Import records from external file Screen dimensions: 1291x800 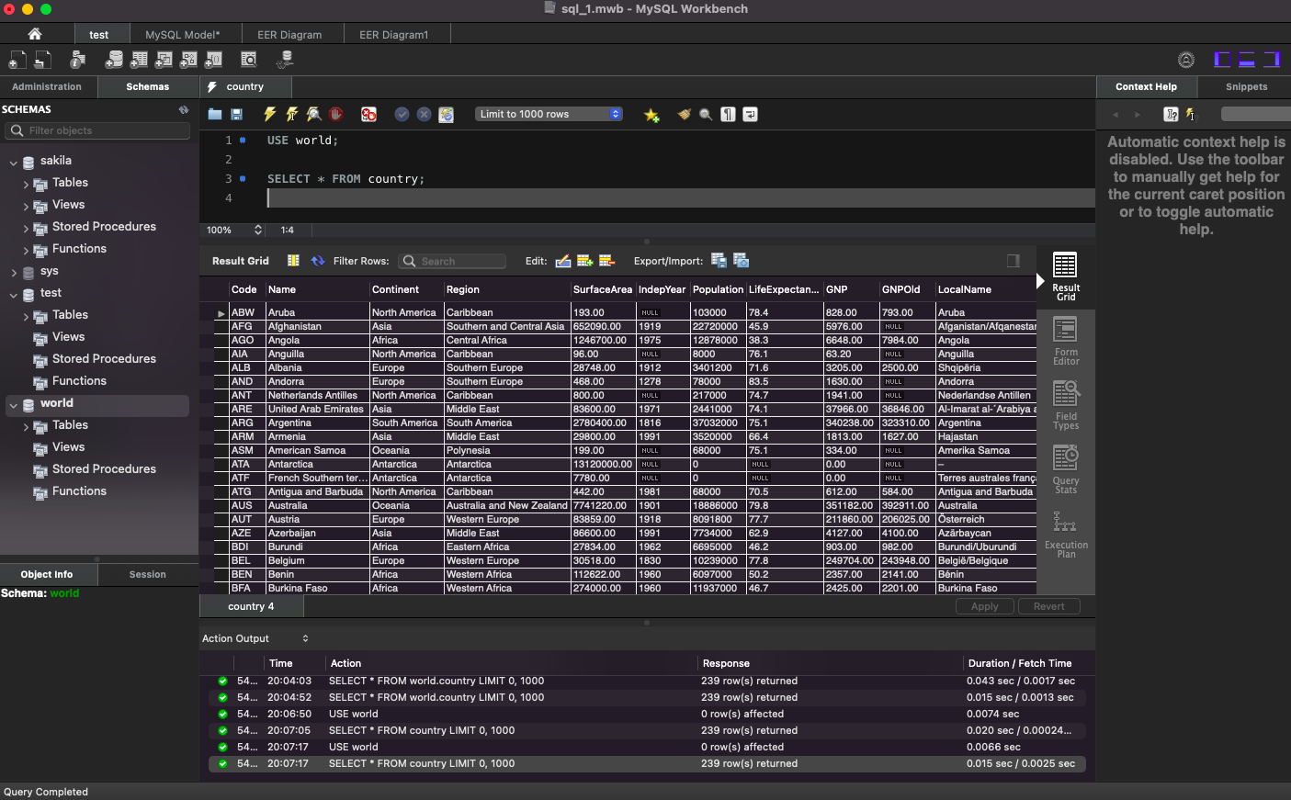click(x=742, y=261)
